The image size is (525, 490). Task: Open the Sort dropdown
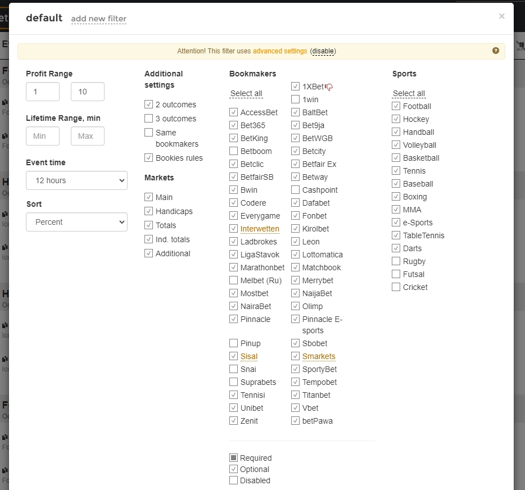(76, 222)
